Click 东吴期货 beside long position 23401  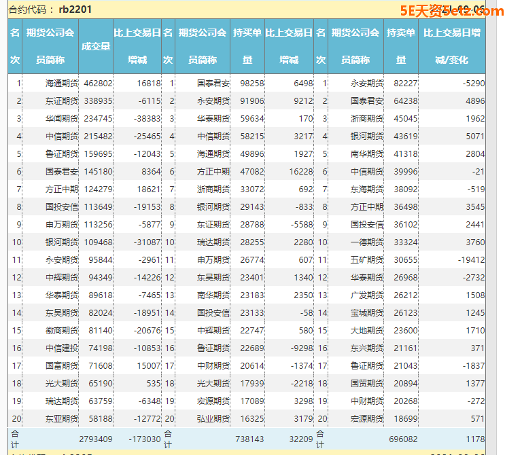[213, 278]
